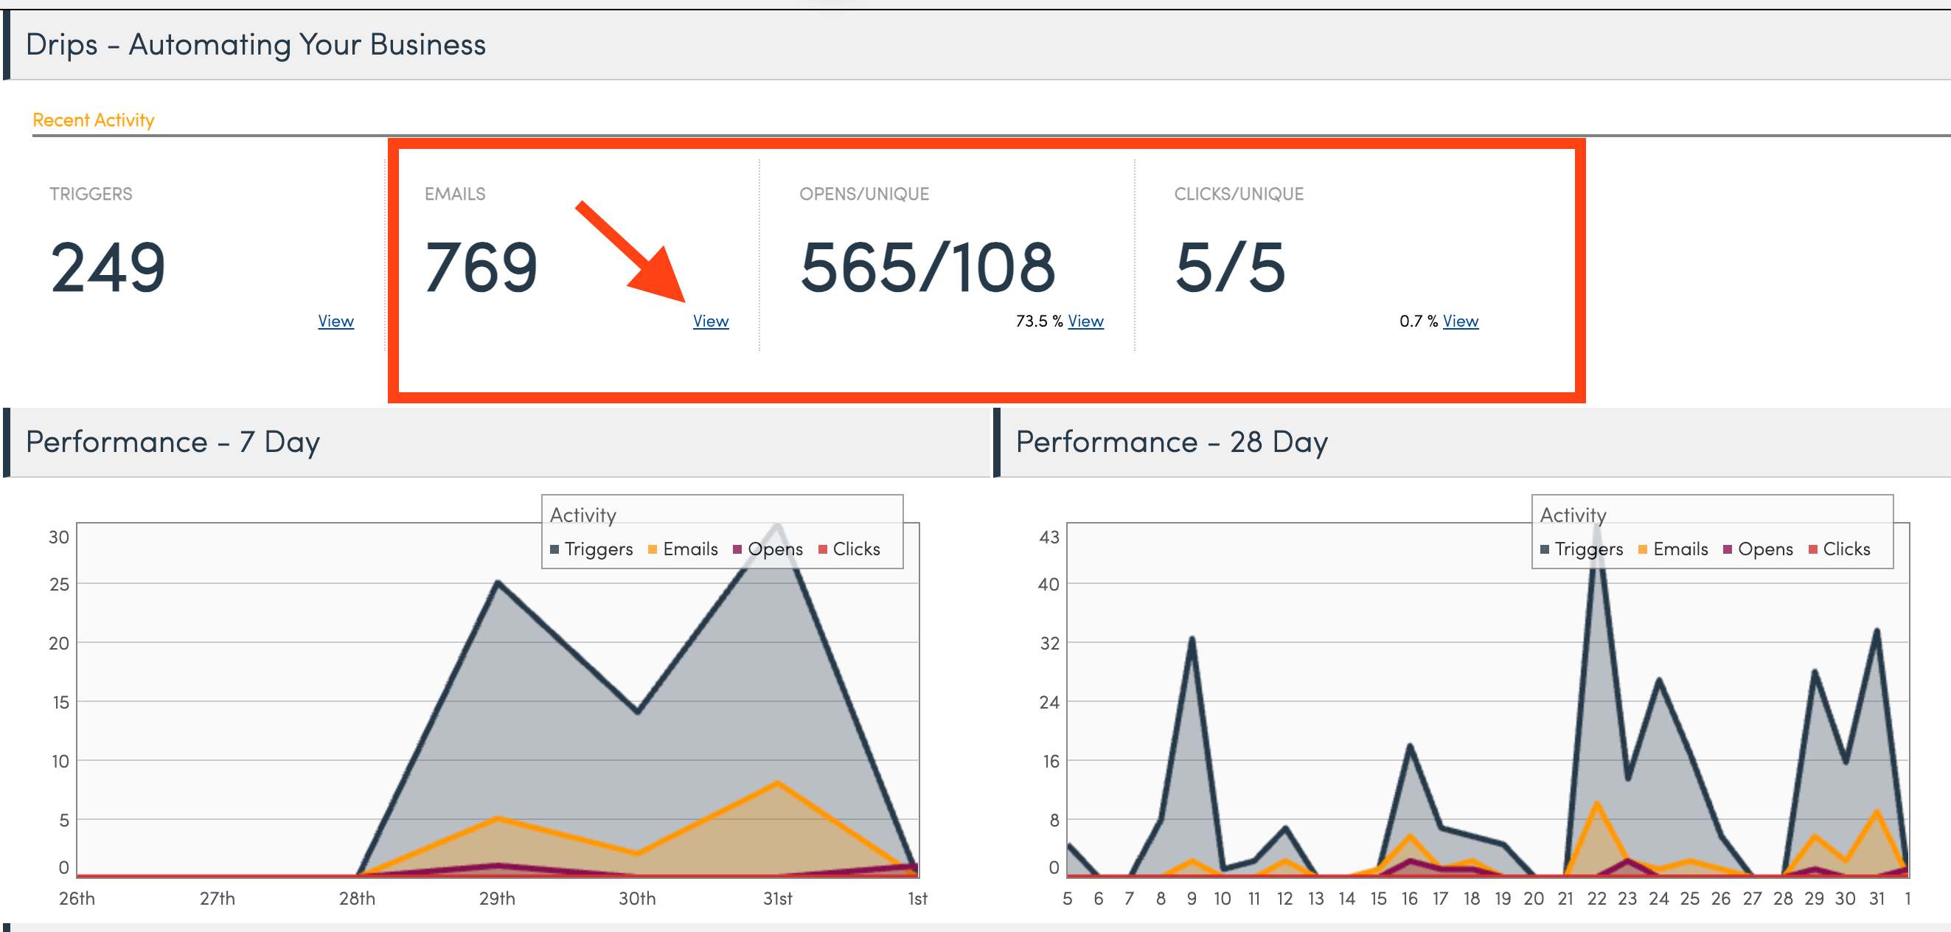
Task: Click Clicks red swatch in 7 Day legend
Action: [x=823, y=549]
